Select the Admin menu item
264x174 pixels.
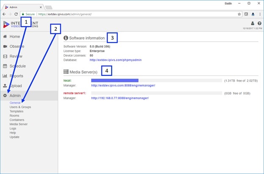click(15, 96)
